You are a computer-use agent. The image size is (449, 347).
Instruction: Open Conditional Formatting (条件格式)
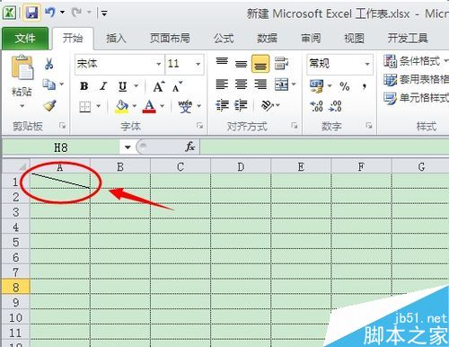pyautogui.click(x=416, y=61)
